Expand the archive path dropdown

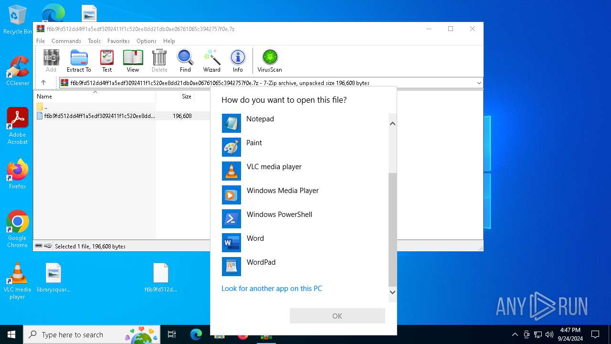tap(479, 83)
